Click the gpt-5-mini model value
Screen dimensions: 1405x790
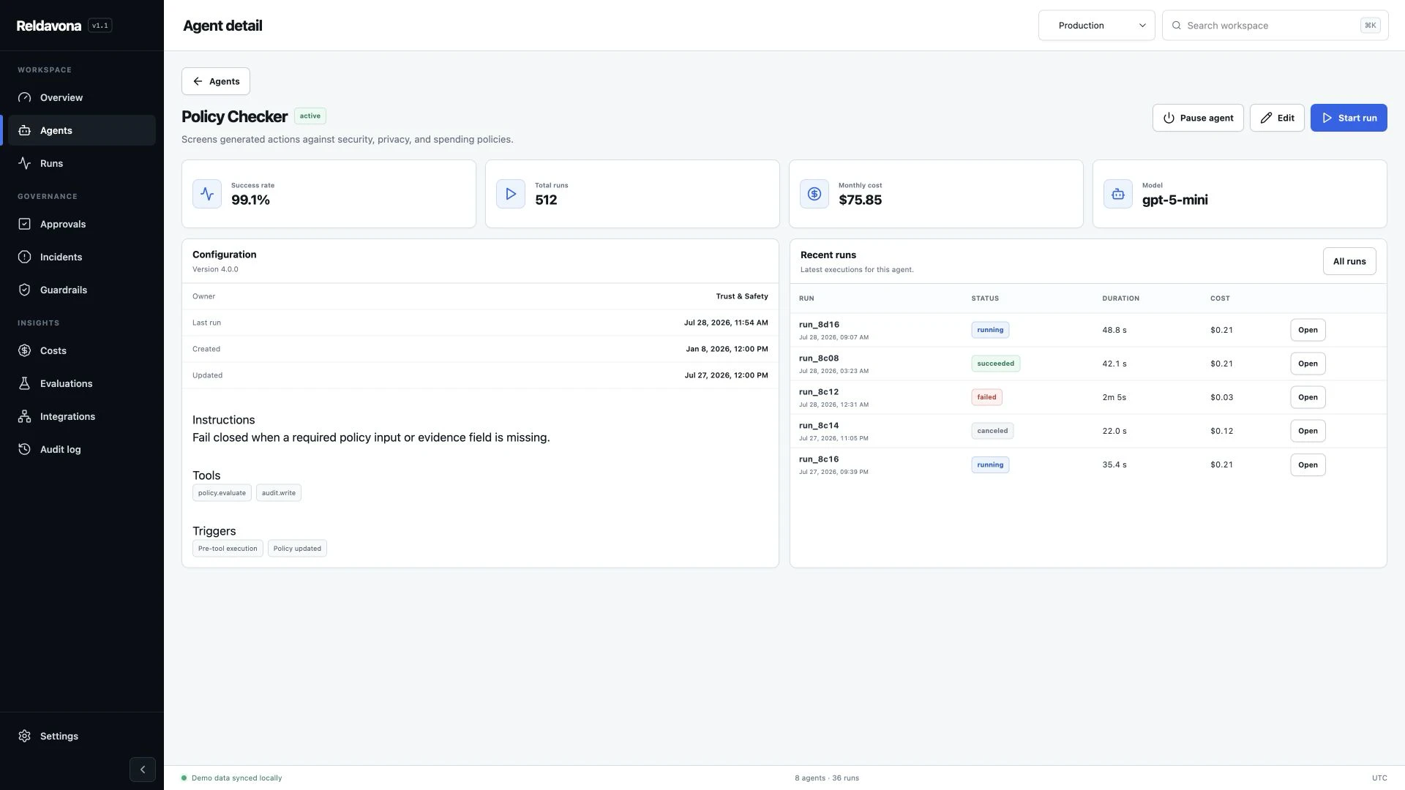(1174, 200)
